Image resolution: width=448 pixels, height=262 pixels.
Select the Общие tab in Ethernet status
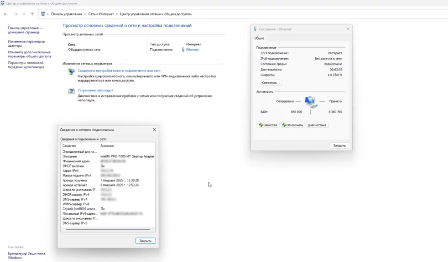(259, 38)
